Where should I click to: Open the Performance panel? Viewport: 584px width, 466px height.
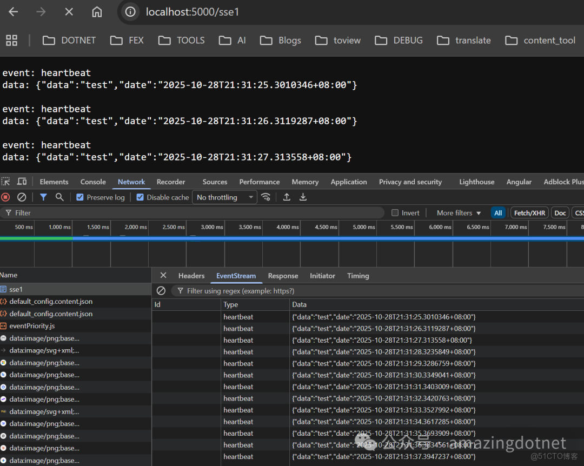(259, 182)
